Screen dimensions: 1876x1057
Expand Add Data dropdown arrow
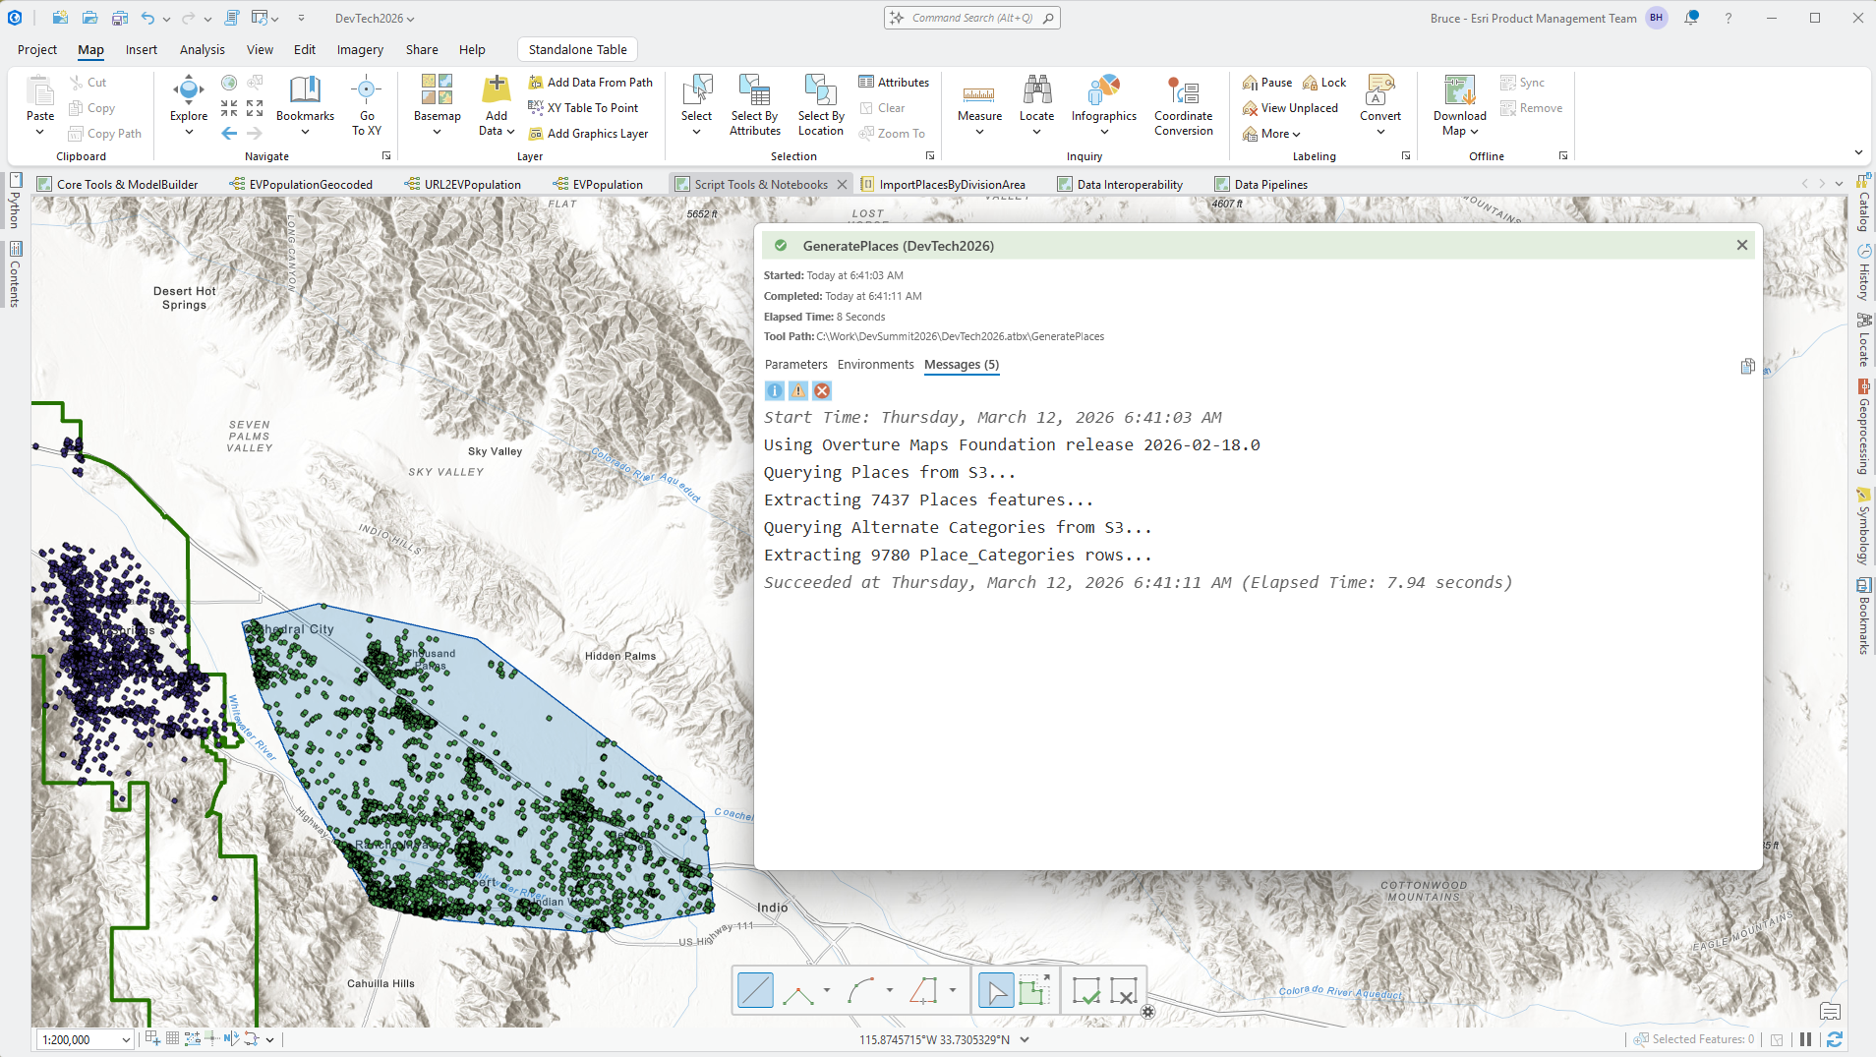point(510,132)
